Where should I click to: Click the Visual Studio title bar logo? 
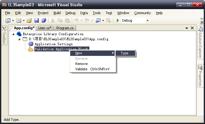coord(4,5)
